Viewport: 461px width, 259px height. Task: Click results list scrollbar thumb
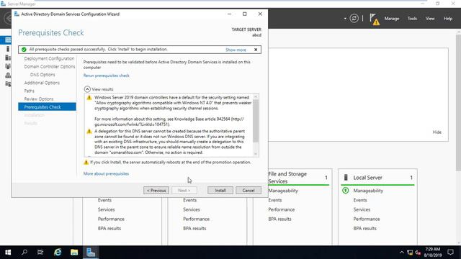pos(256,121)
